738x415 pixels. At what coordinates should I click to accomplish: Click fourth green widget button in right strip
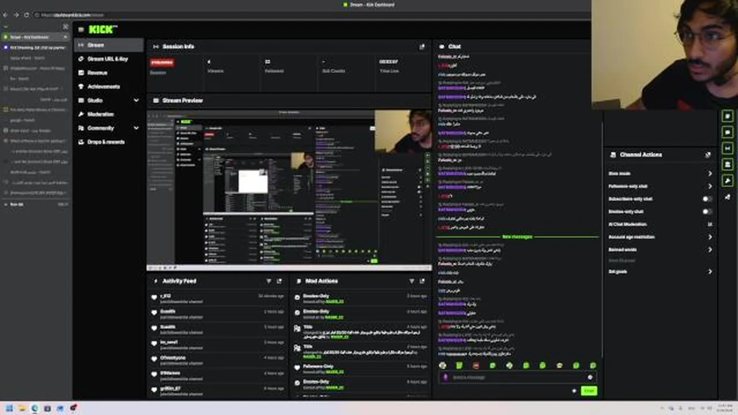728,165
